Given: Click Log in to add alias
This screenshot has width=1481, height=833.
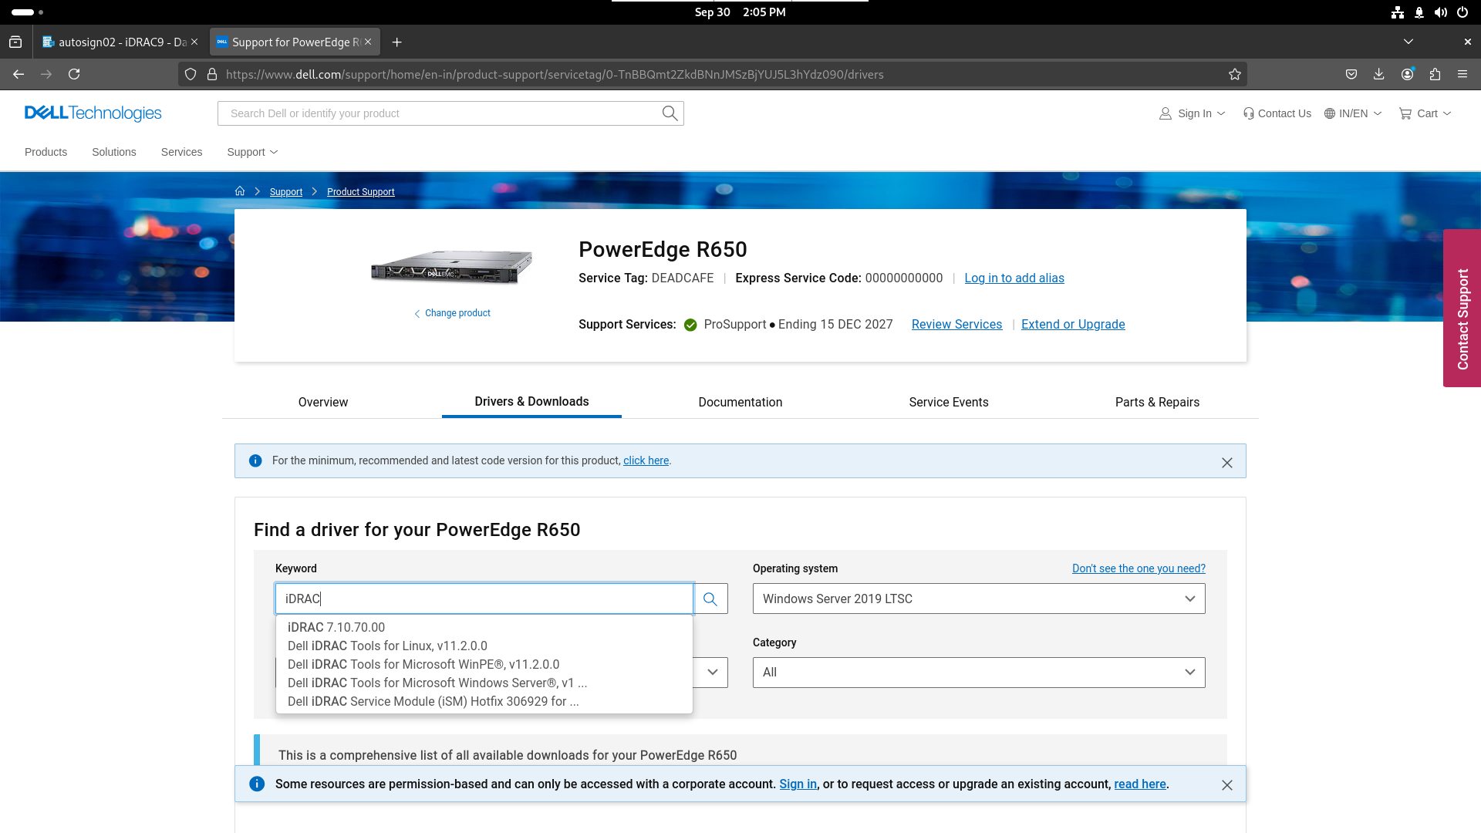Looking at the screenshot, I should 1014,278.
